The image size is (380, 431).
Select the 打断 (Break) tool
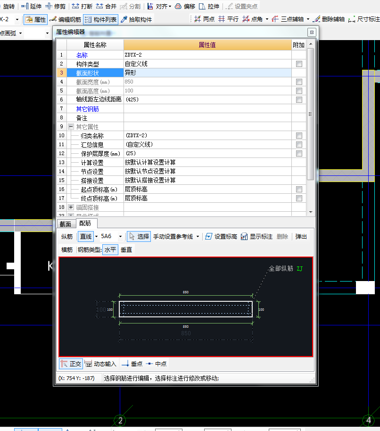tap(82, 6)
